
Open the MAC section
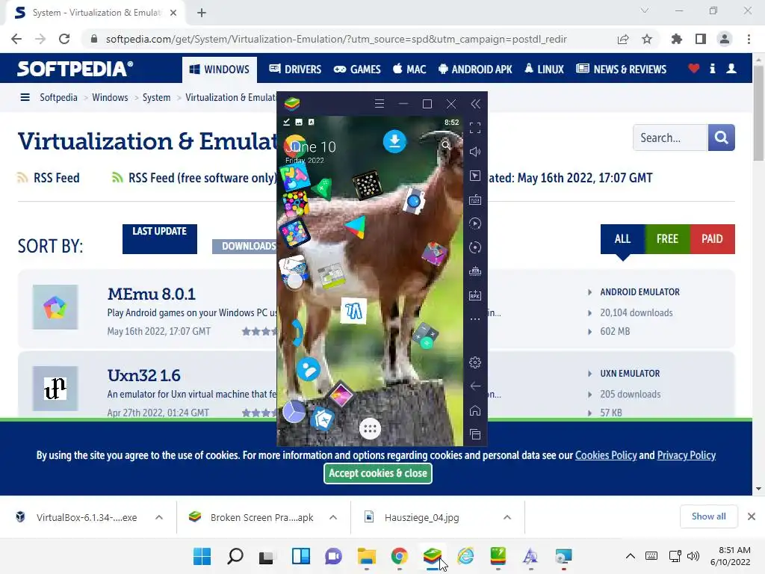click(x=409, y=70)
